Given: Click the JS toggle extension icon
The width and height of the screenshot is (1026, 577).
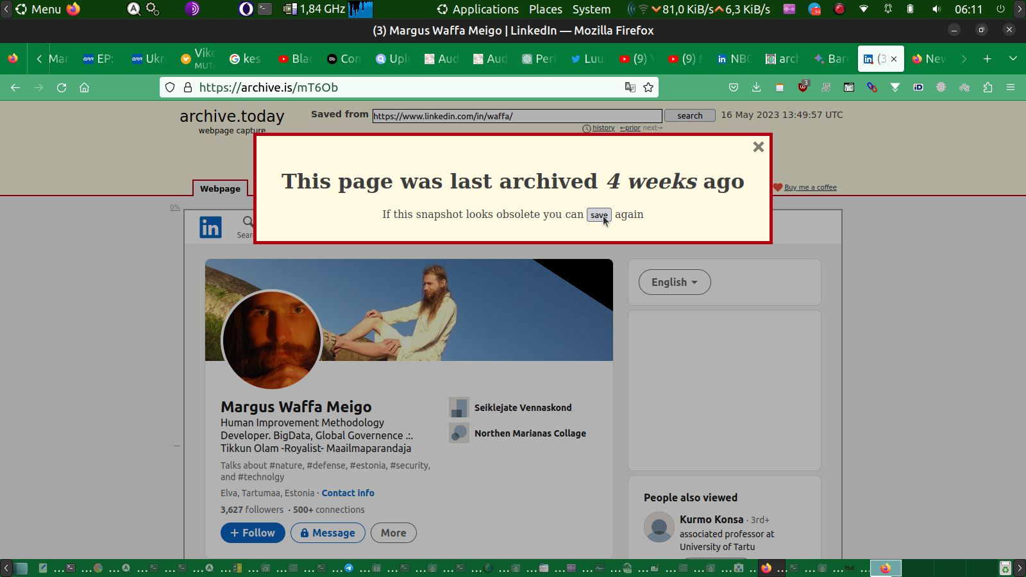Looking at the screenshot, I should [826, 88].
